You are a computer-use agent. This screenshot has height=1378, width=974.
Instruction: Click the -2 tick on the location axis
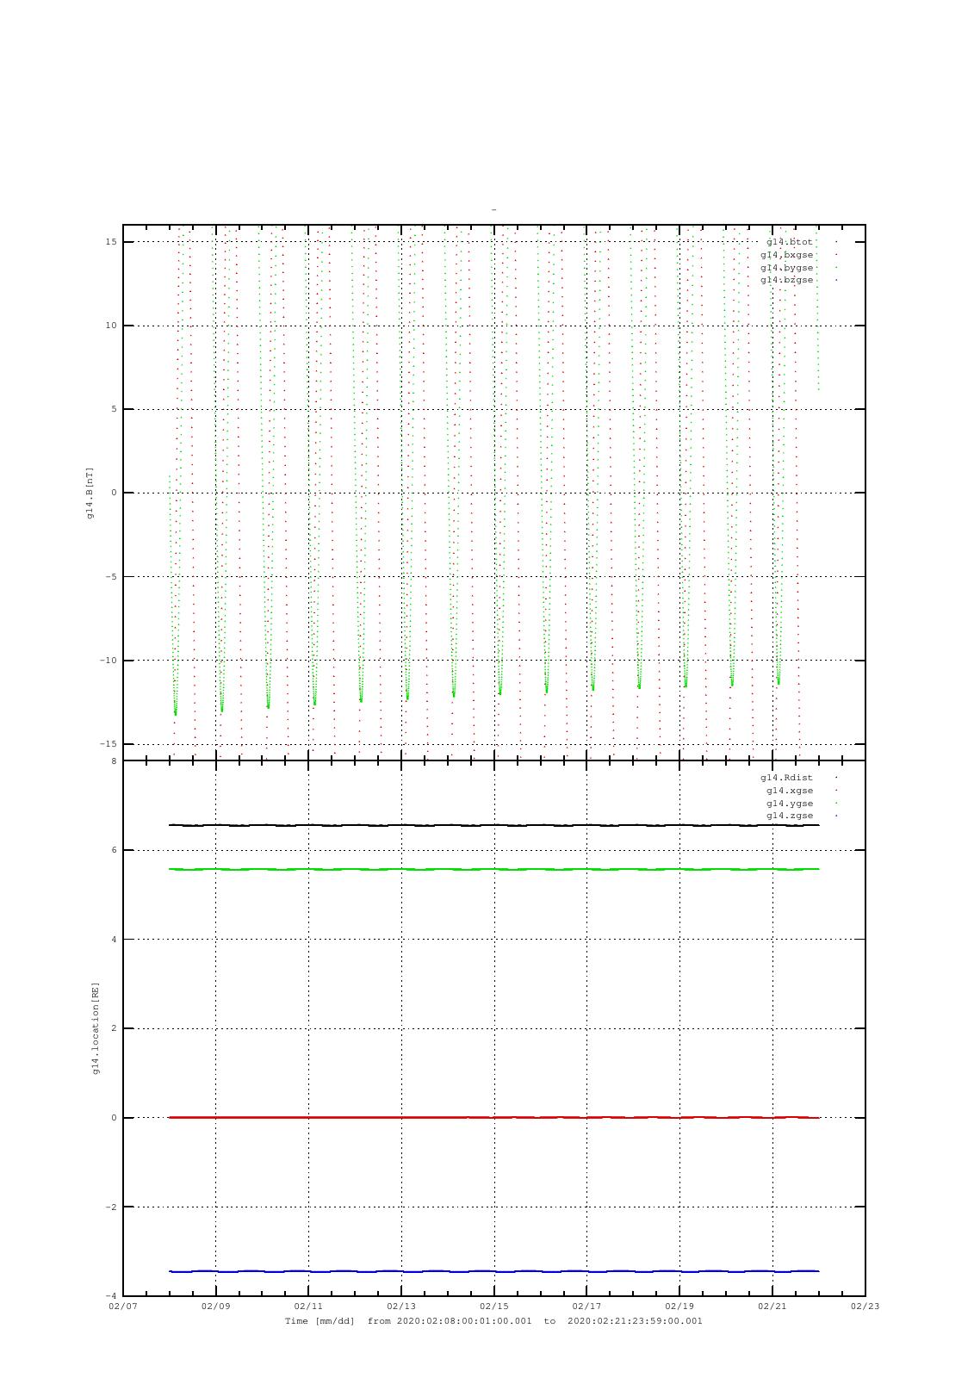pos(112,1207)
